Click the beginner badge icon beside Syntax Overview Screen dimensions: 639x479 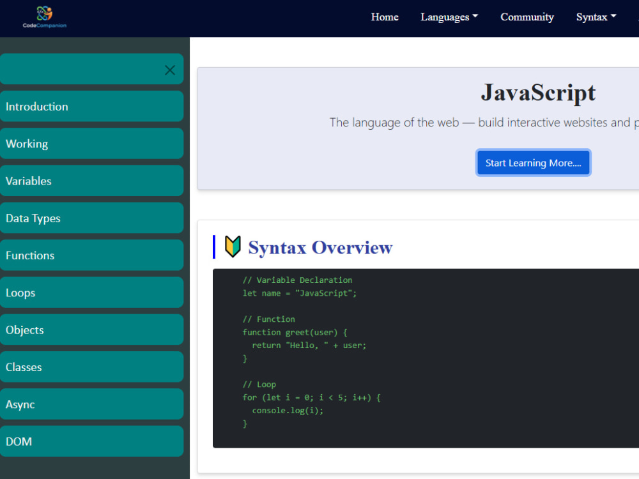click(x=233, y=247)
